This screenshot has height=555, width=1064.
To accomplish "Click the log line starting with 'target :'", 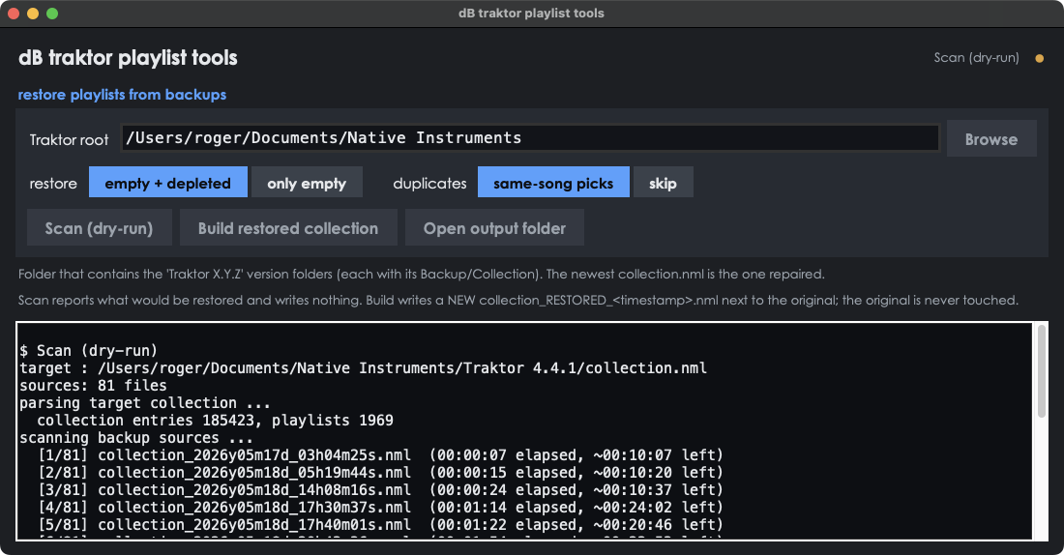I will click(x=363, y=367).
